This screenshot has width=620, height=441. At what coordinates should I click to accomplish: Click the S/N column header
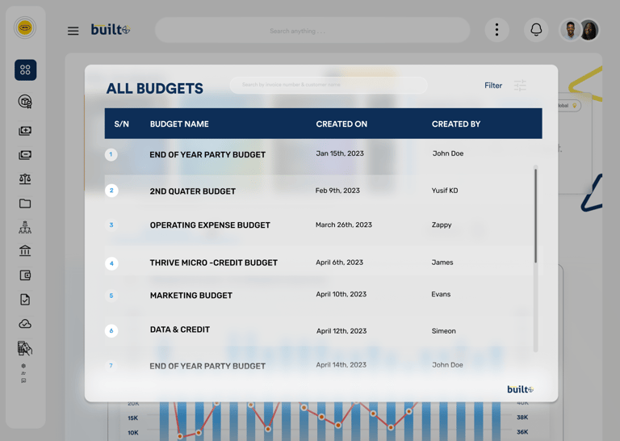tap(121, 124)
